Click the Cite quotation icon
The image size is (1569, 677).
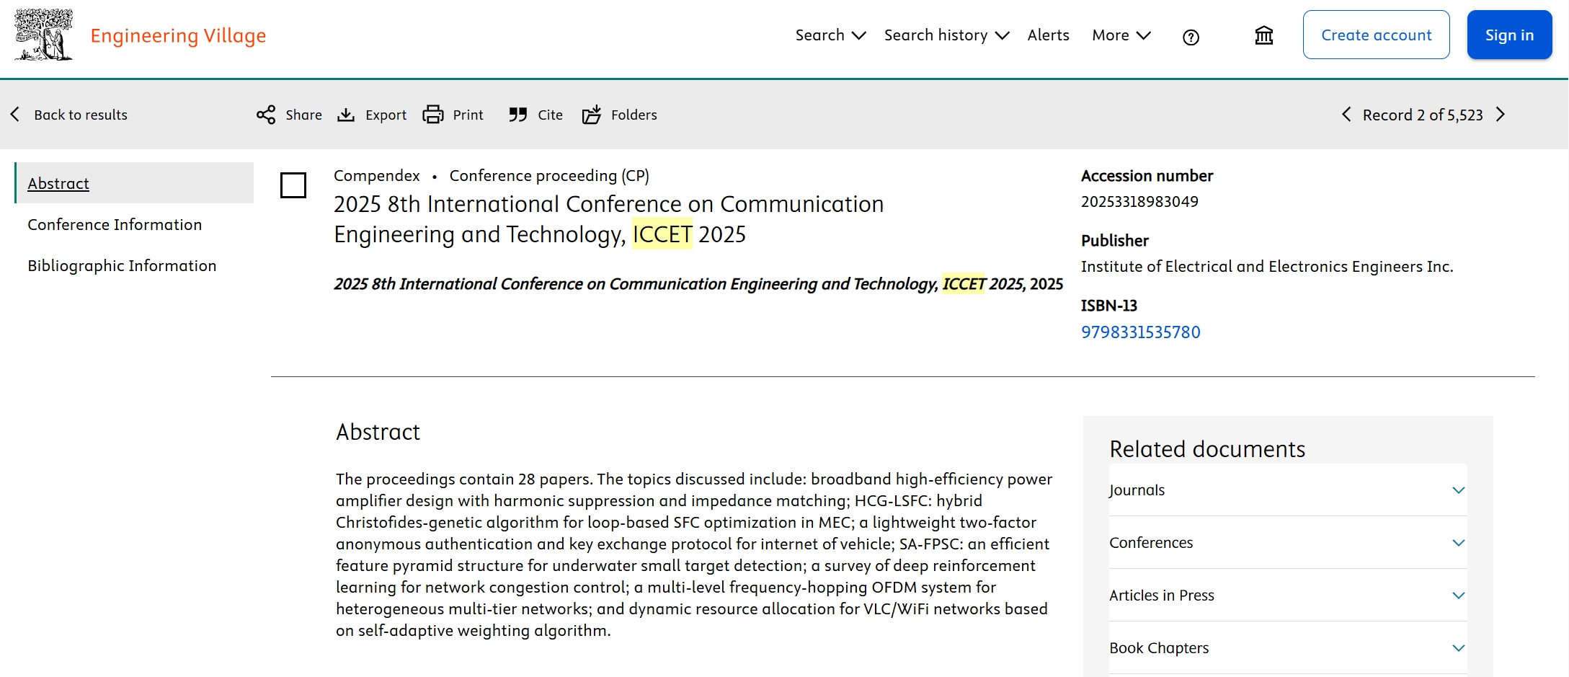coord(517,115)
